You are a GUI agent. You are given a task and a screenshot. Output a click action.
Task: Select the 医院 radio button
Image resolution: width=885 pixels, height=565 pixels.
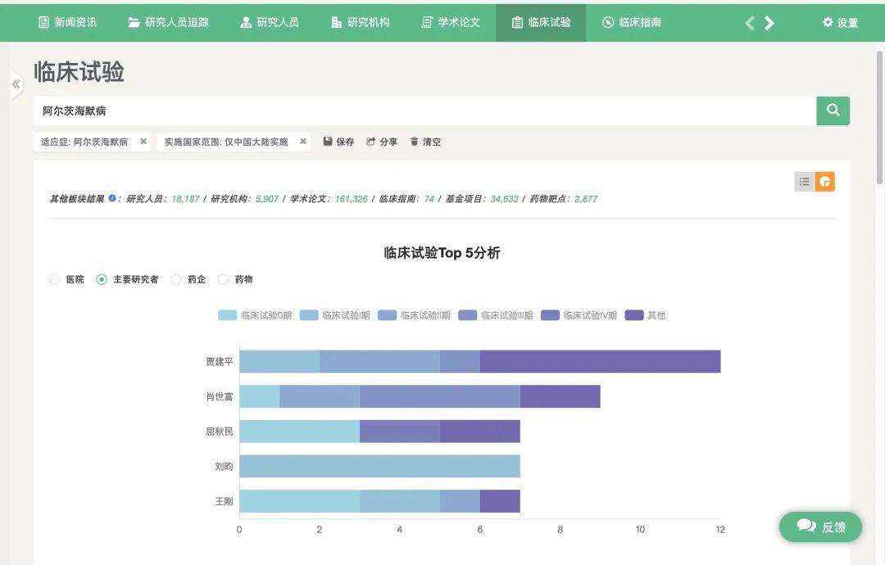(55, 279)
